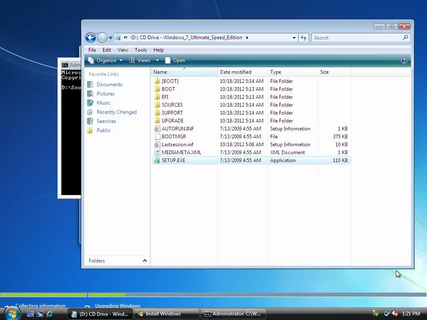Open Music favorite link
Viewport: 427px width, 320px height.
pyautogui.click(x=103, y=103)
